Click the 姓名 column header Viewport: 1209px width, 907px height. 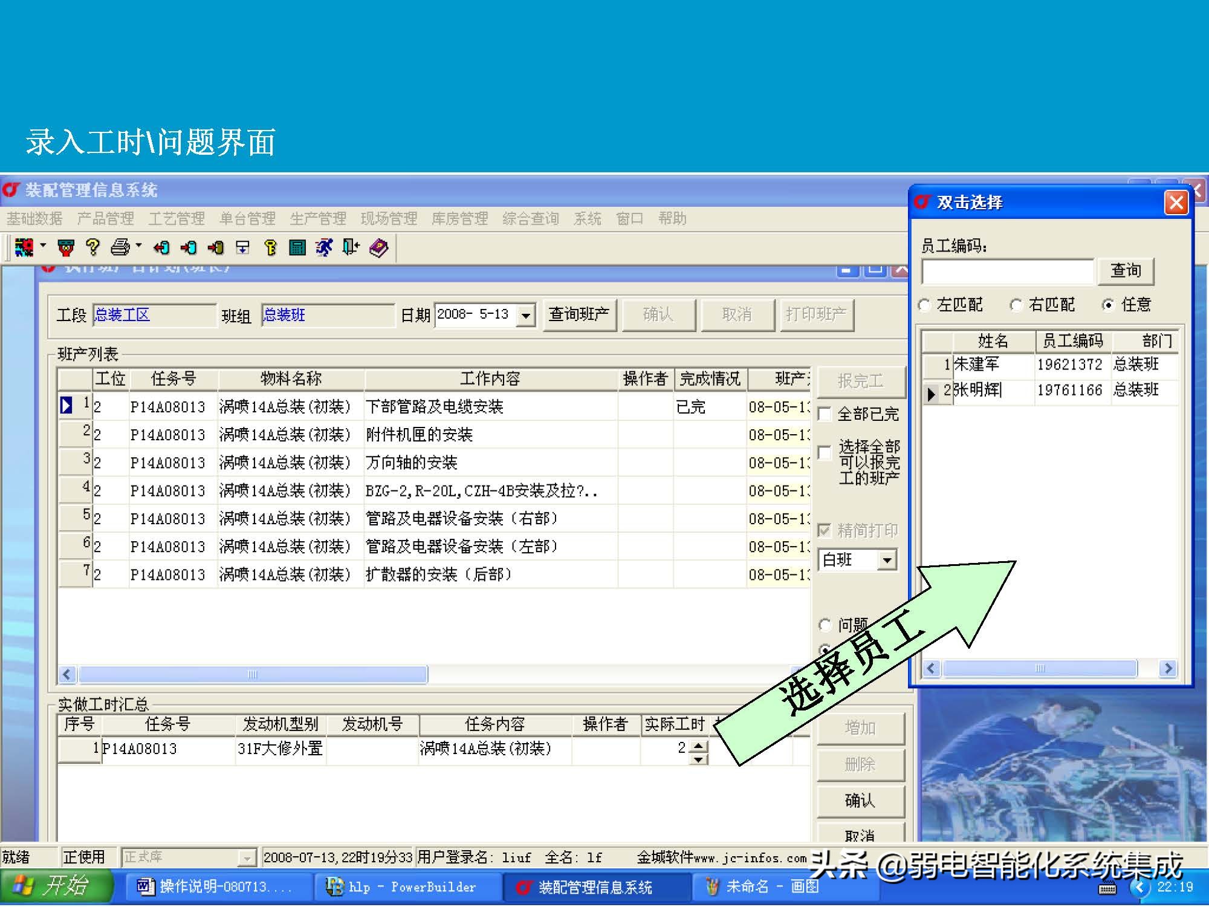(993, 341)
